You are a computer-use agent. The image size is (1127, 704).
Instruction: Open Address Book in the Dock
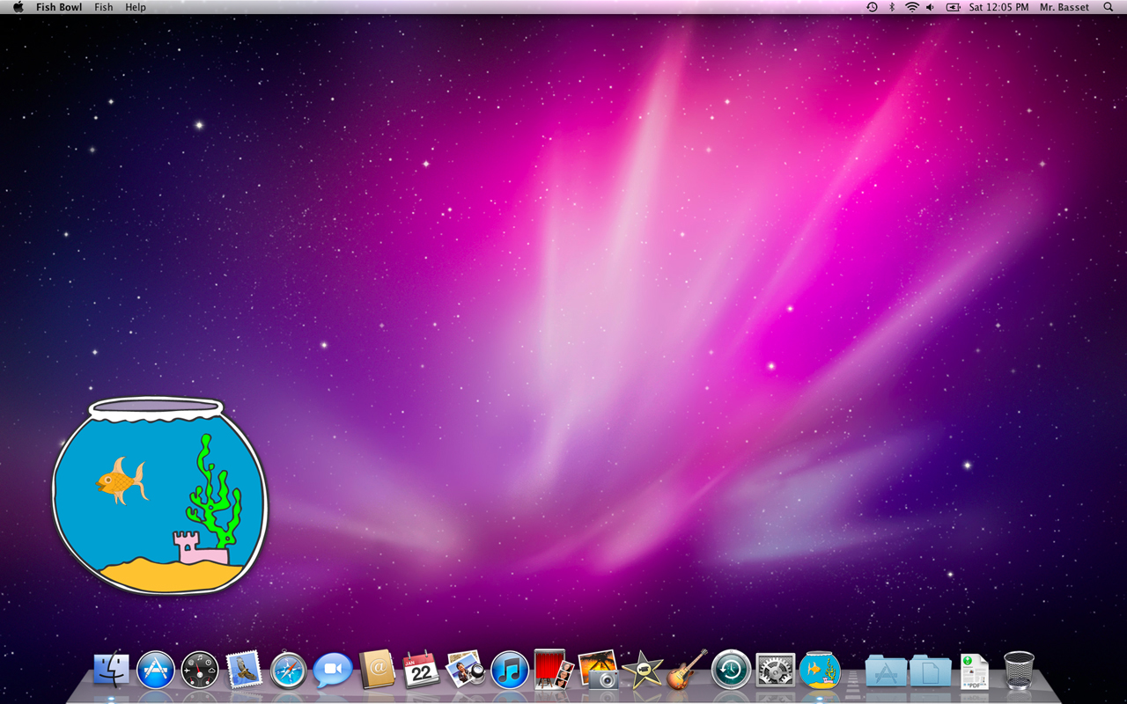coord(377,671)
